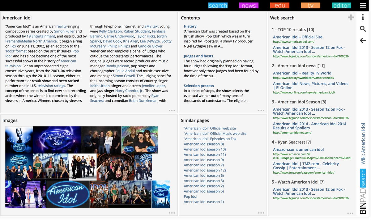This screenshot has height=220, width=371.
Task: Select the BINPAD search vertical tab
Action: (363, 192)
